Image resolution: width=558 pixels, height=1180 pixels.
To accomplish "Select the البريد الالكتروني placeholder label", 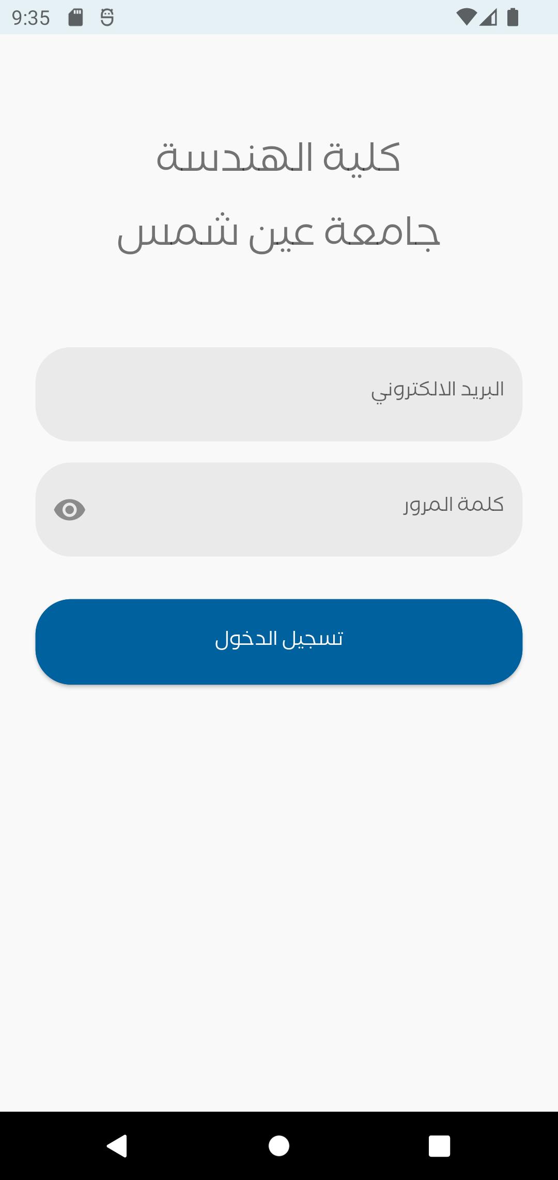I will (x=438, y=391).
